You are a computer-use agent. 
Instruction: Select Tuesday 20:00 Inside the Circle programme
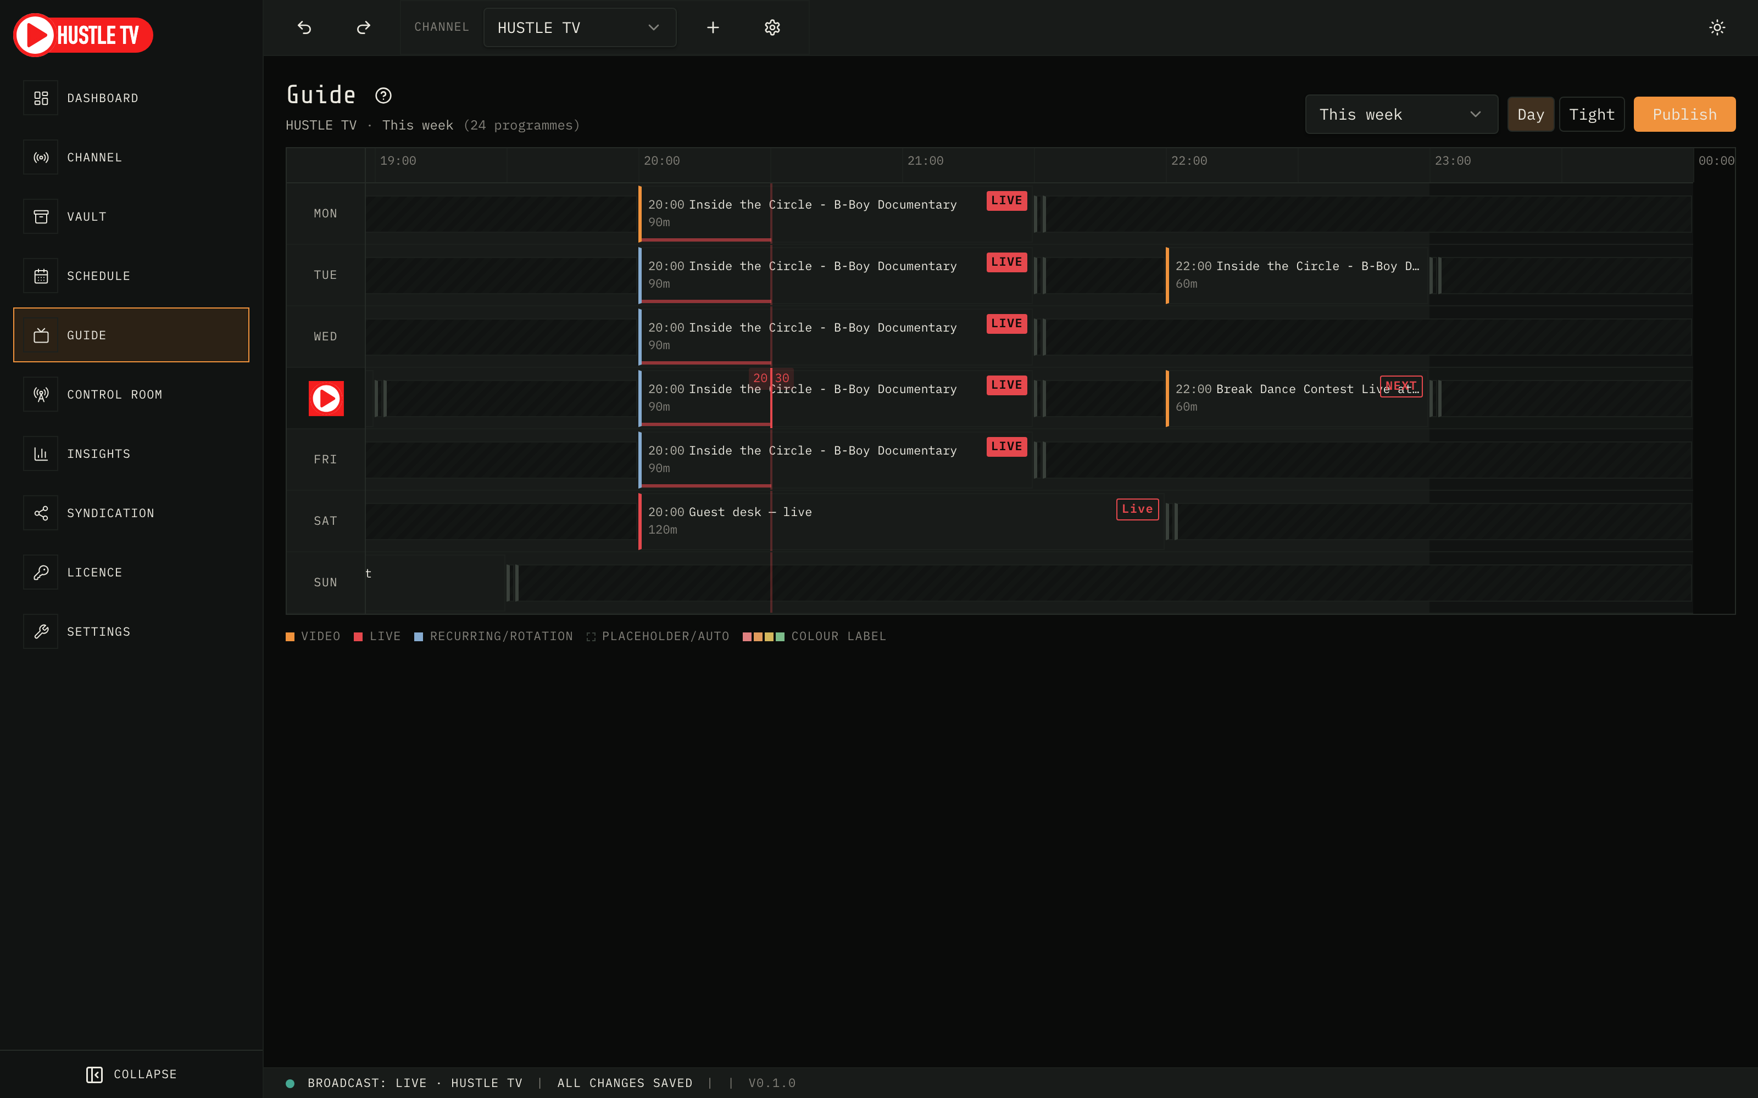click(836, 275)
